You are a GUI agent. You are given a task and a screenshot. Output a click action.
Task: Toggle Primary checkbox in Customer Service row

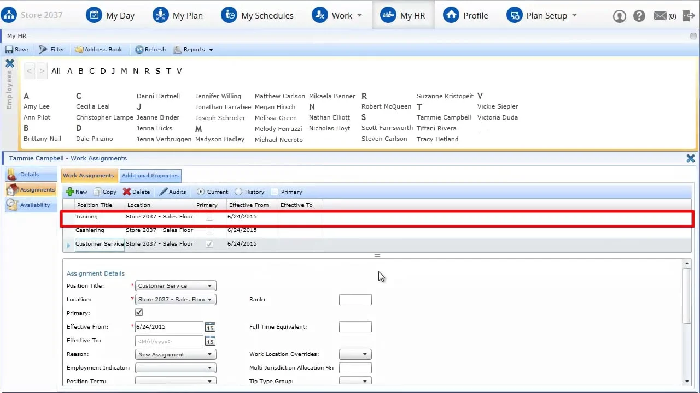coord(209,244)
